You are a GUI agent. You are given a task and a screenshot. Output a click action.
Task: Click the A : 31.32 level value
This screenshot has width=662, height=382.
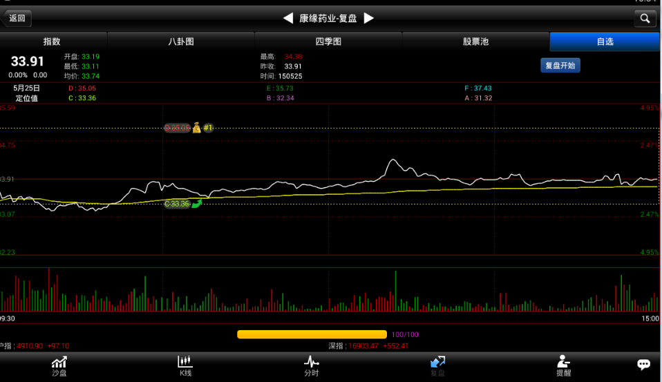click(x=478, y=98)
